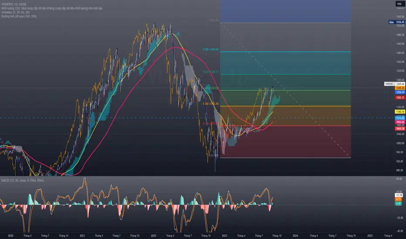The width and height of the screenshot is (406, 239).
Task: Click the Đỉnh 1536.45 price label
Action: click(x=396, y=22)
